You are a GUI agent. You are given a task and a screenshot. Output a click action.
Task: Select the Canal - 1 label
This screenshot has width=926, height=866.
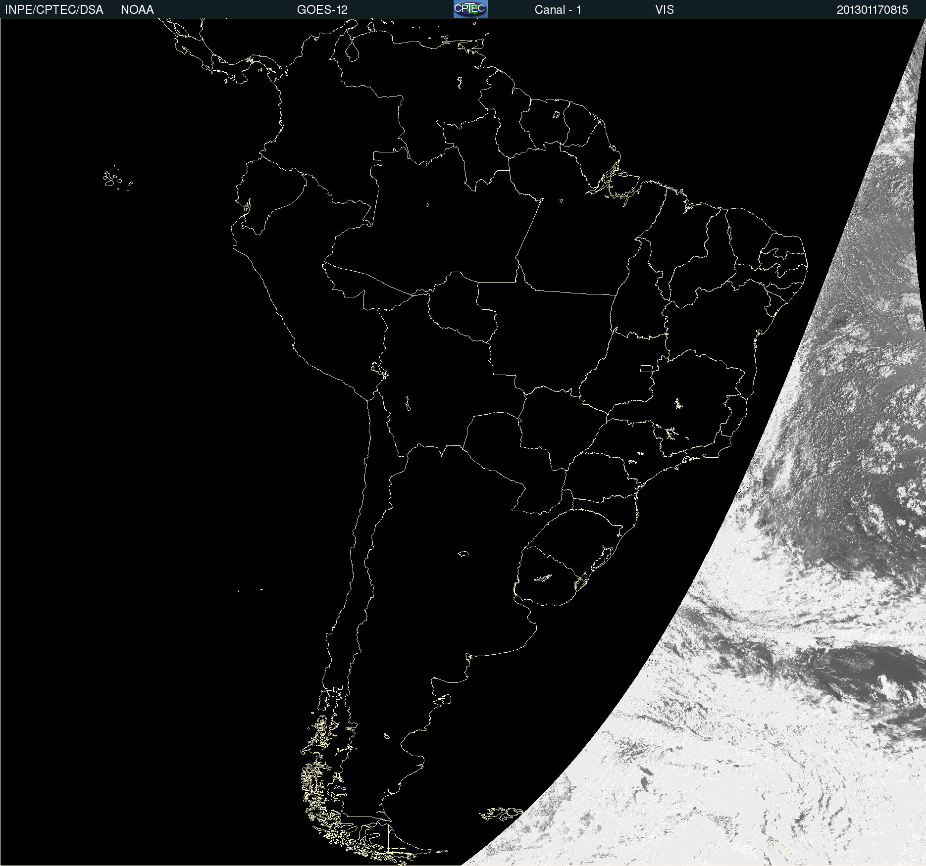tap(558, 10)
